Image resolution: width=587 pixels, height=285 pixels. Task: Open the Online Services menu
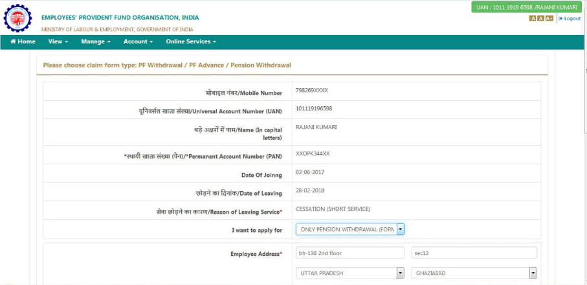click(190, 41)
